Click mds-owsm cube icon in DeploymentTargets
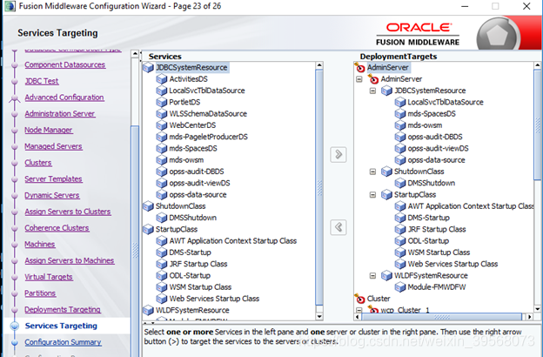Viewport: 543px width, 357px height. 400,125
